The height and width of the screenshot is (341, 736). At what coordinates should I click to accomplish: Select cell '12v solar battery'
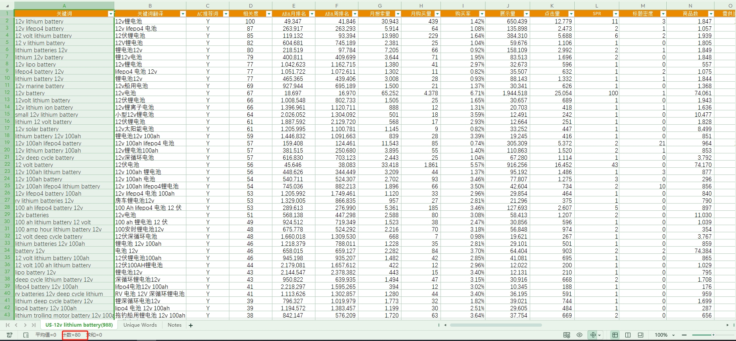64,129
